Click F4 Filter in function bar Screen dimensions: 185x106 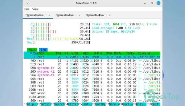[71, 104]
